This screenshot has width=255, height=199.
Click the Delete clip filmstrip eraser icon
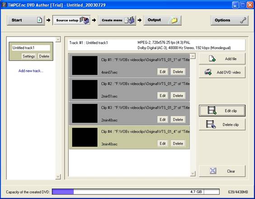pos(211,125)
